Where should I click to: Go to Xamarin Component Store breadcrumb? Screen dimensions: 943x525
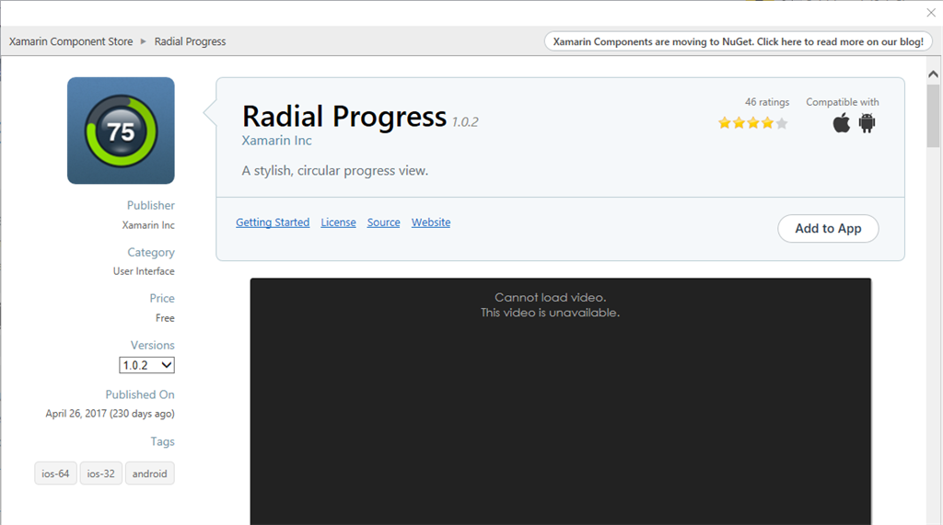[x=71, y=41]
